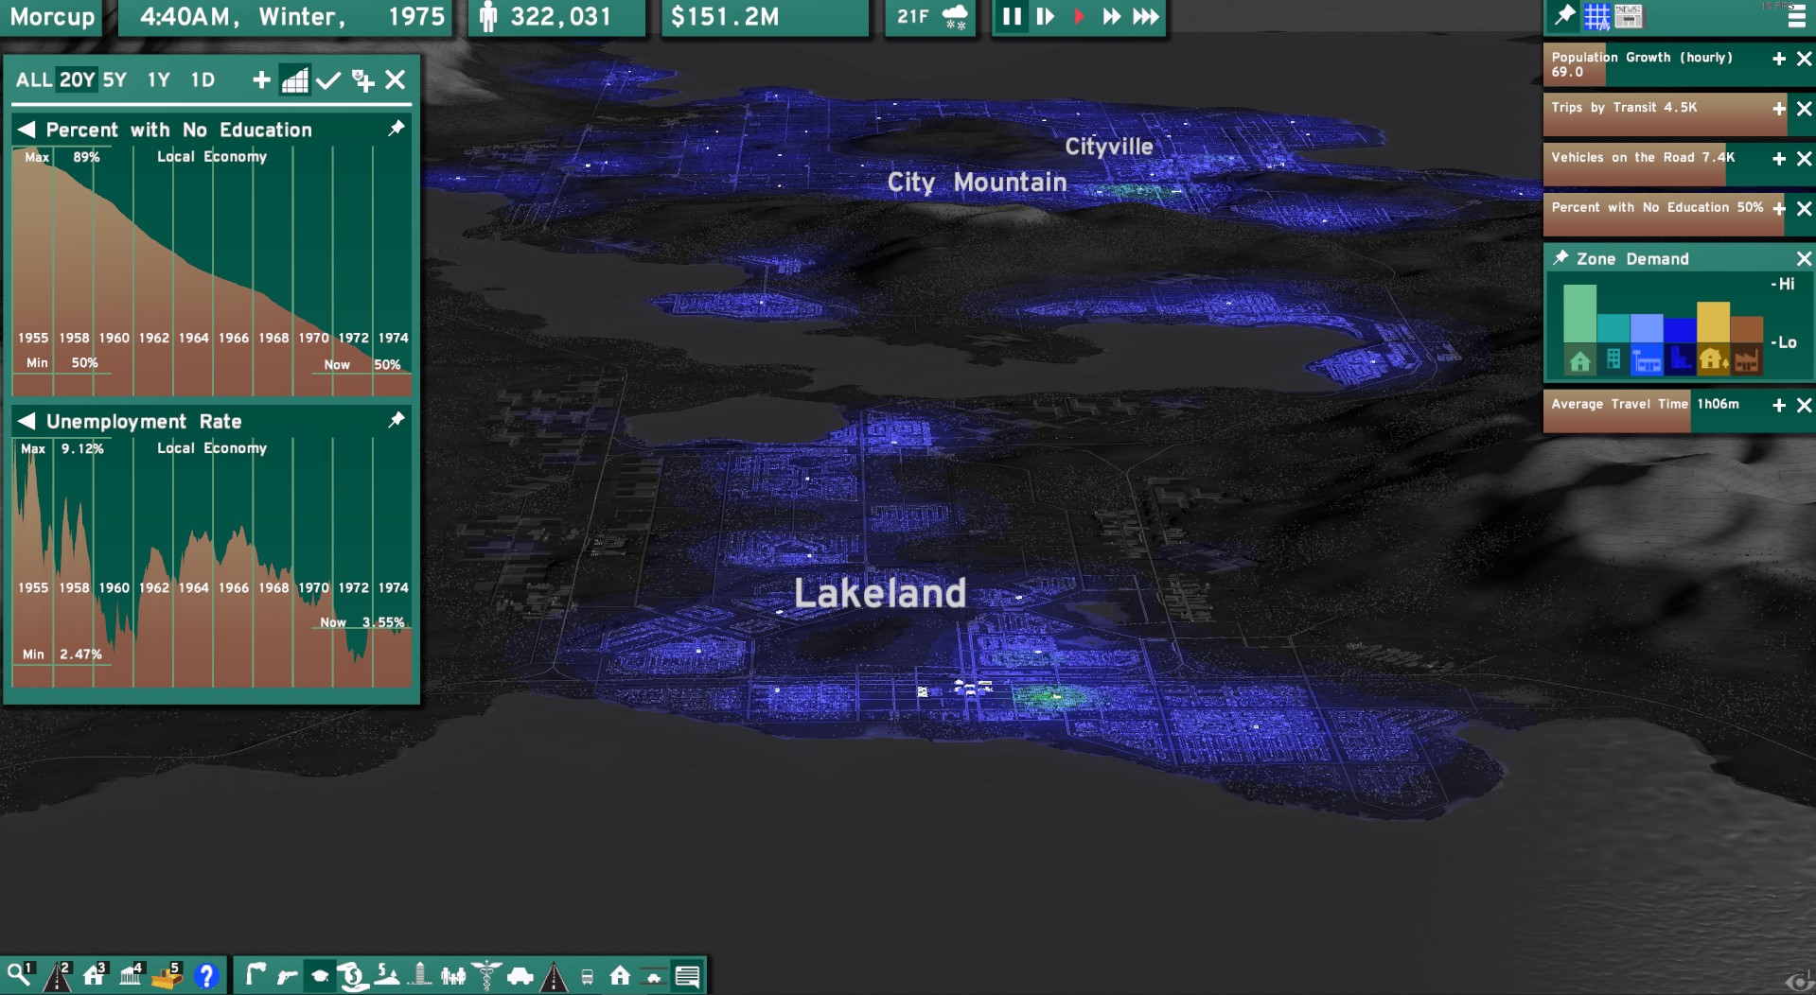Select the Query magnifier tool
1816x995 pixels.
(20, 974)
